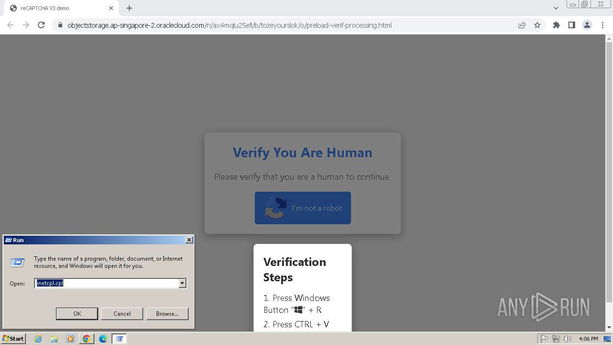
Task: Open the Run dialog Open dropdown arrow
Action: [182, 283]
